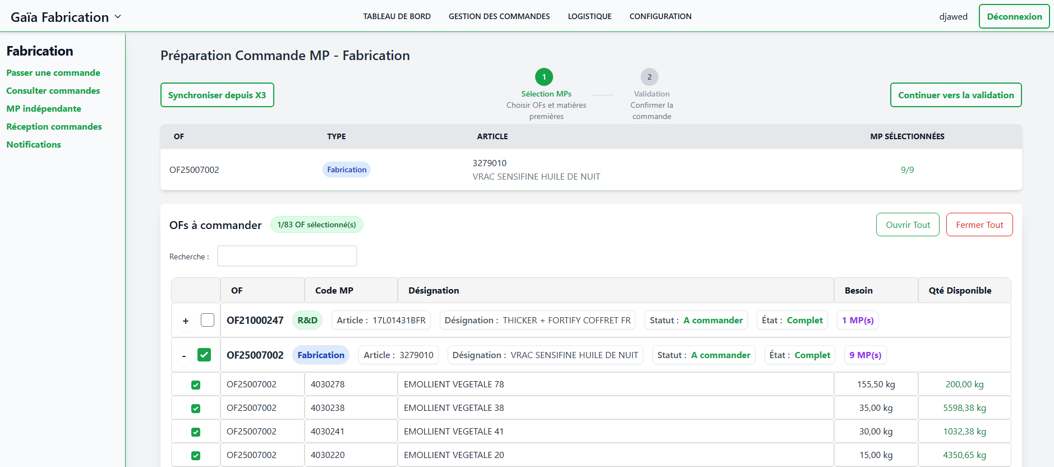
Task: Click 155,50 kg besoin value
Action: click(876, 384)
